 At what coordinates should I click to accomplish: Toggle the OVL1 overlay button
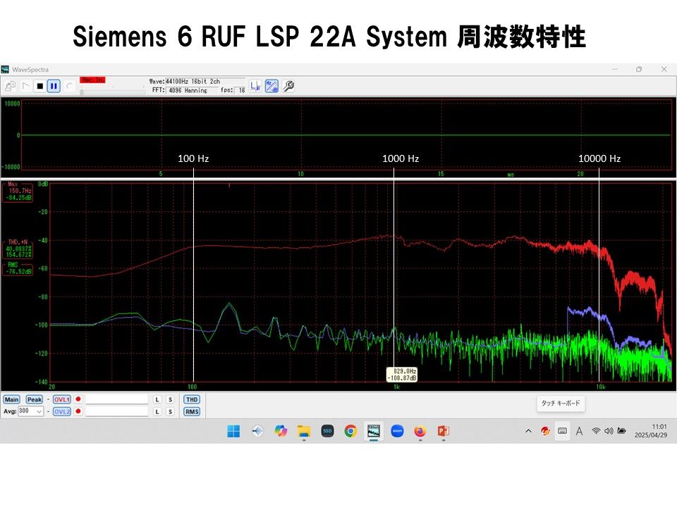point(61,399)
